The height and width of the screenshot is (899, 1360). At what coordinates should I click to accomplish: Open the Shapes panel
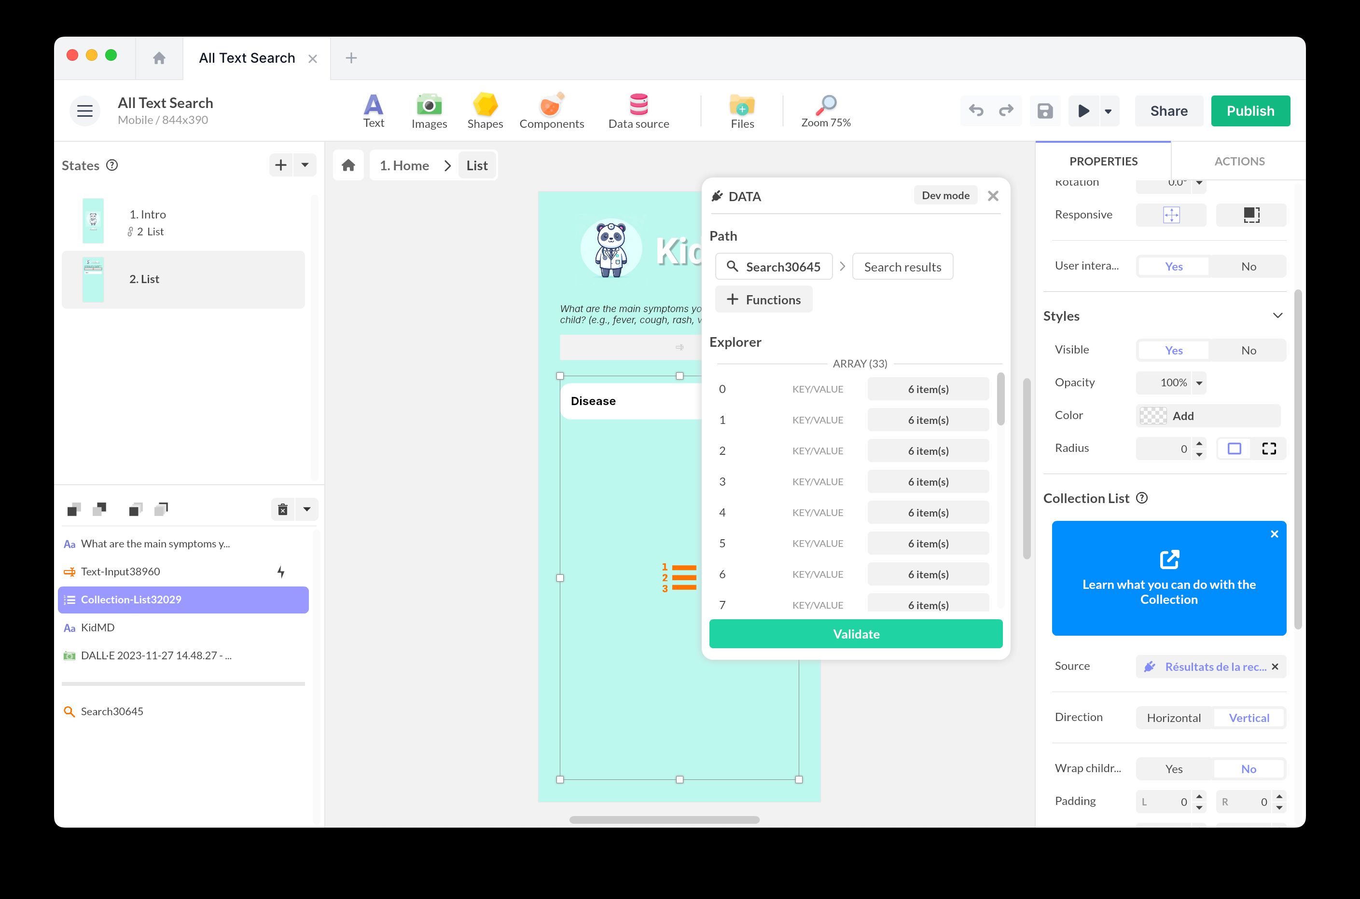[x=485, y=110]
